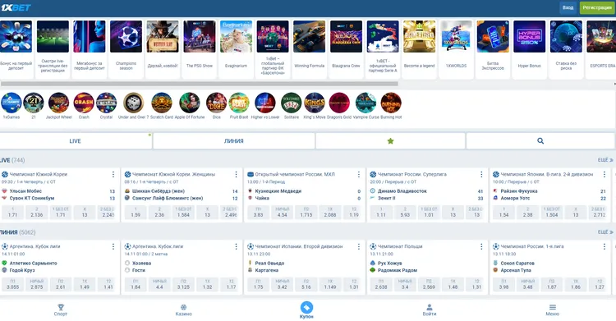This screenshot has width=616, height=321.
Task: Click the promo banners horizontal scrollbar
Action: point(200,83)
